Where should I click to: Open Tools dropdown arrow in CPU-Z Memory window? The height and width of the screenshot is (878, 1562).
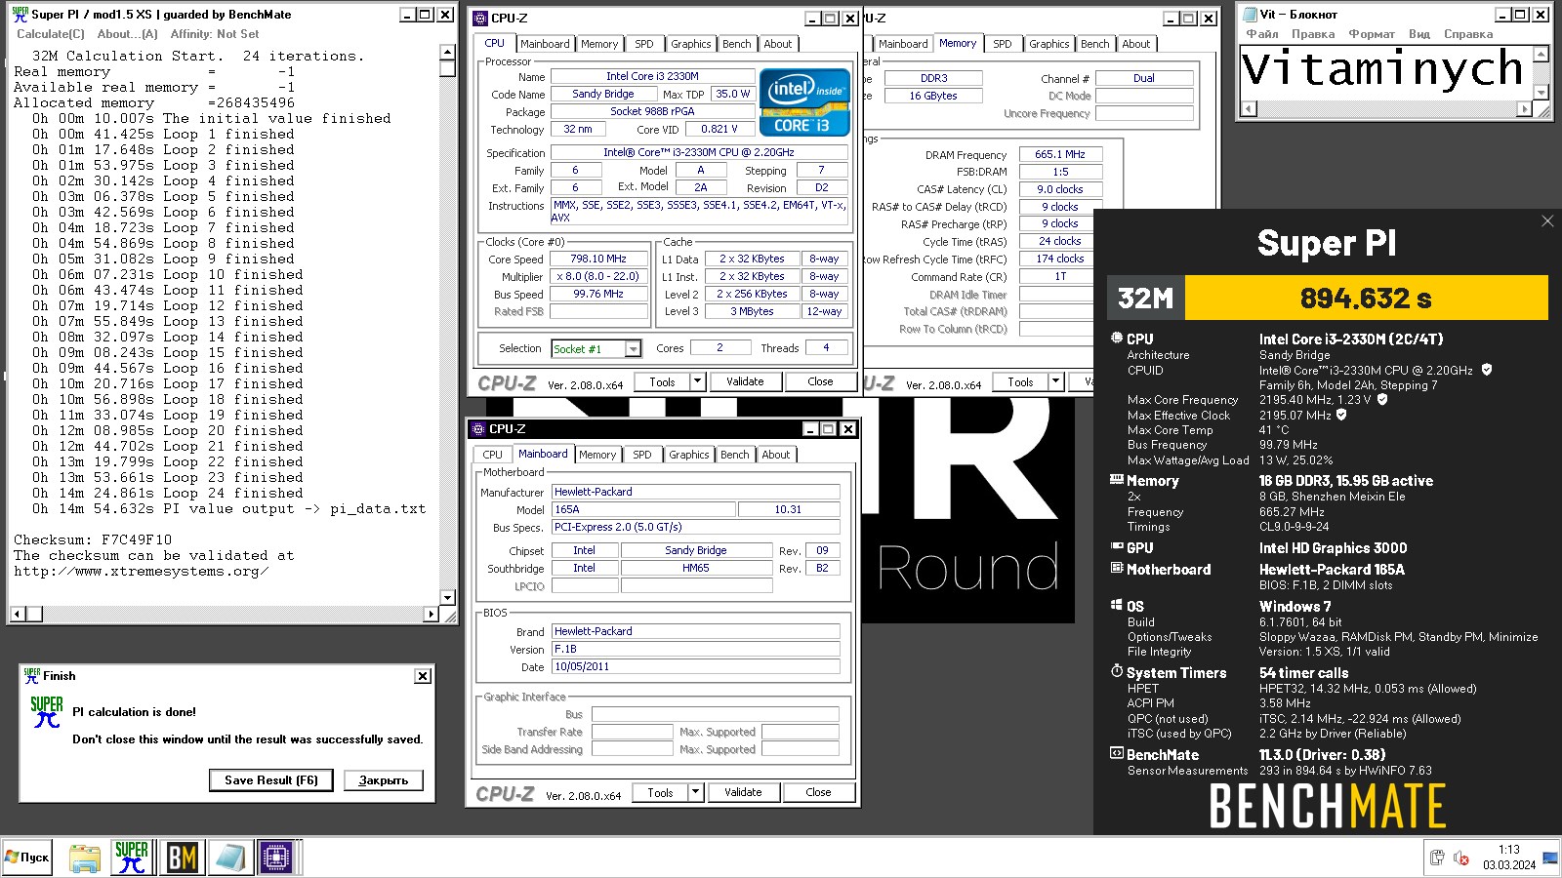coord(1055,381)
